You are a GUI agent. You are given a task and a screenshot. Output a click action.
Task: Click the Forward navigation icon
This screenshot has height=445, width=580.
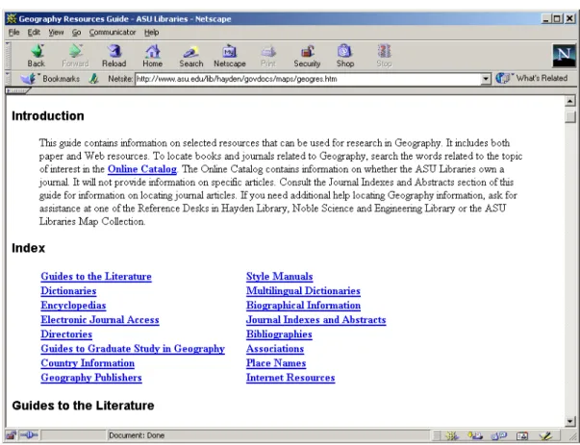[75, 56]
